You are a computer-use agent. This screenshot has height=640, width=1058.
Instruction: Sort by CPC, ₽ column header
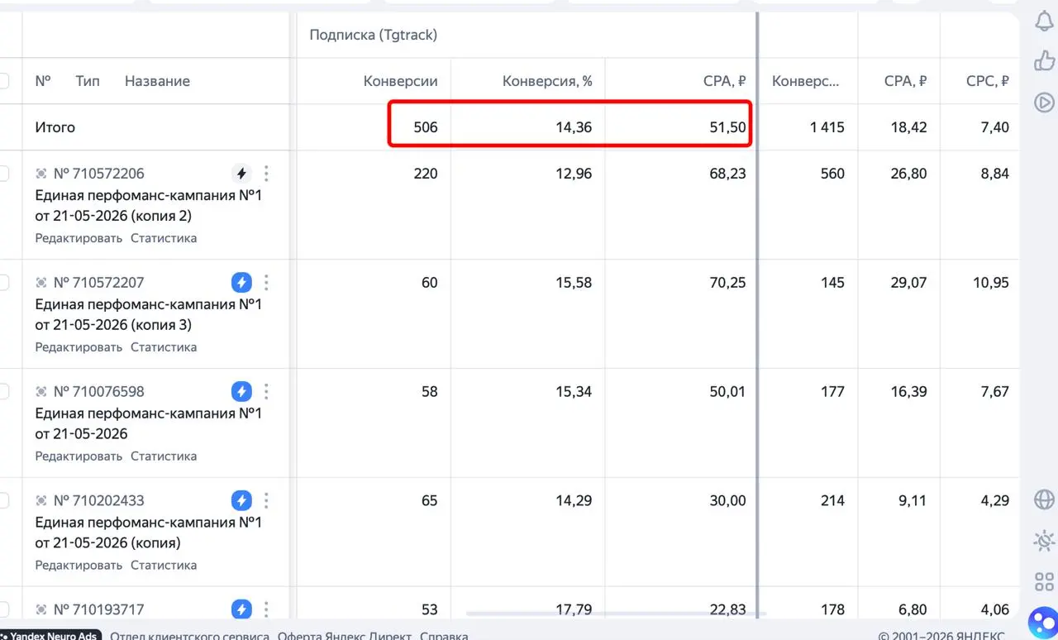pyautogui.click(x=988, y=81)
